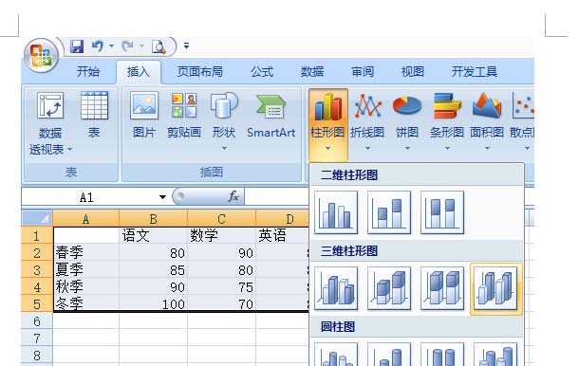Expand the 折线图 dropdown arrow
This screenshot has height=366, width=579.
(367, 148)
